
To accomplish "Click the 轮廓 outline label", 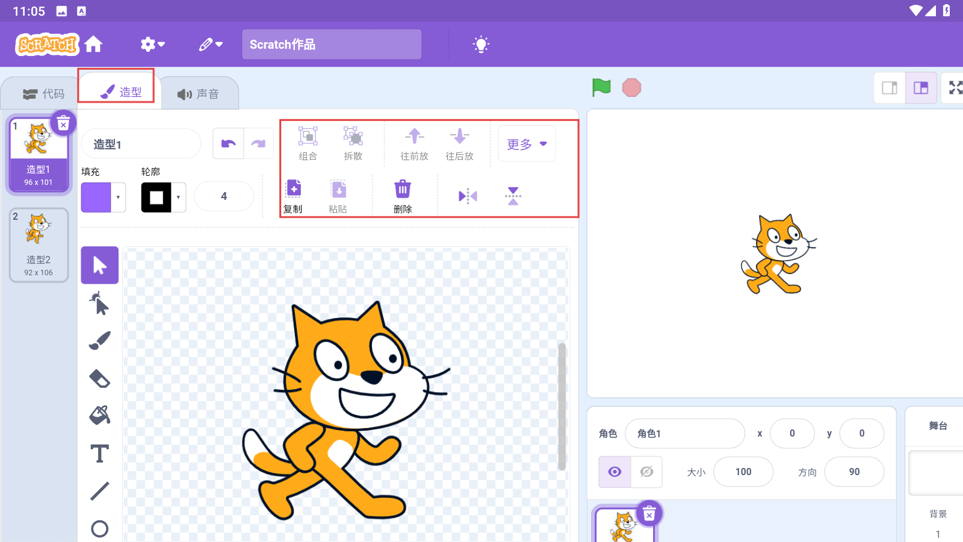I will (150, 172).
